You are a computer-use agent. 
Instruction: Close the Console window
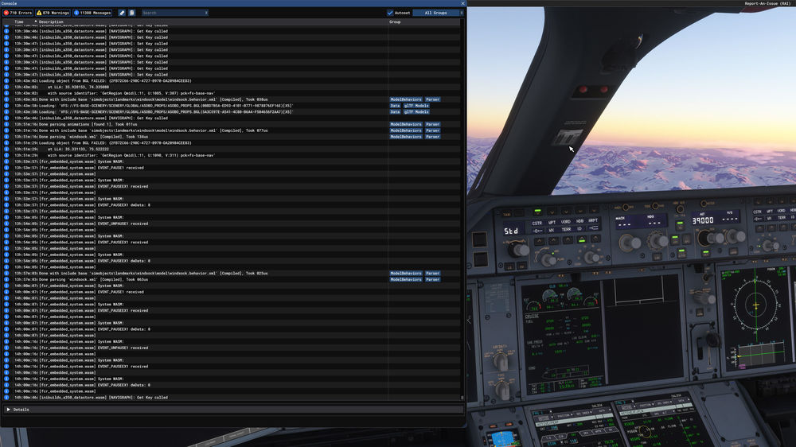tap(462, 3)
